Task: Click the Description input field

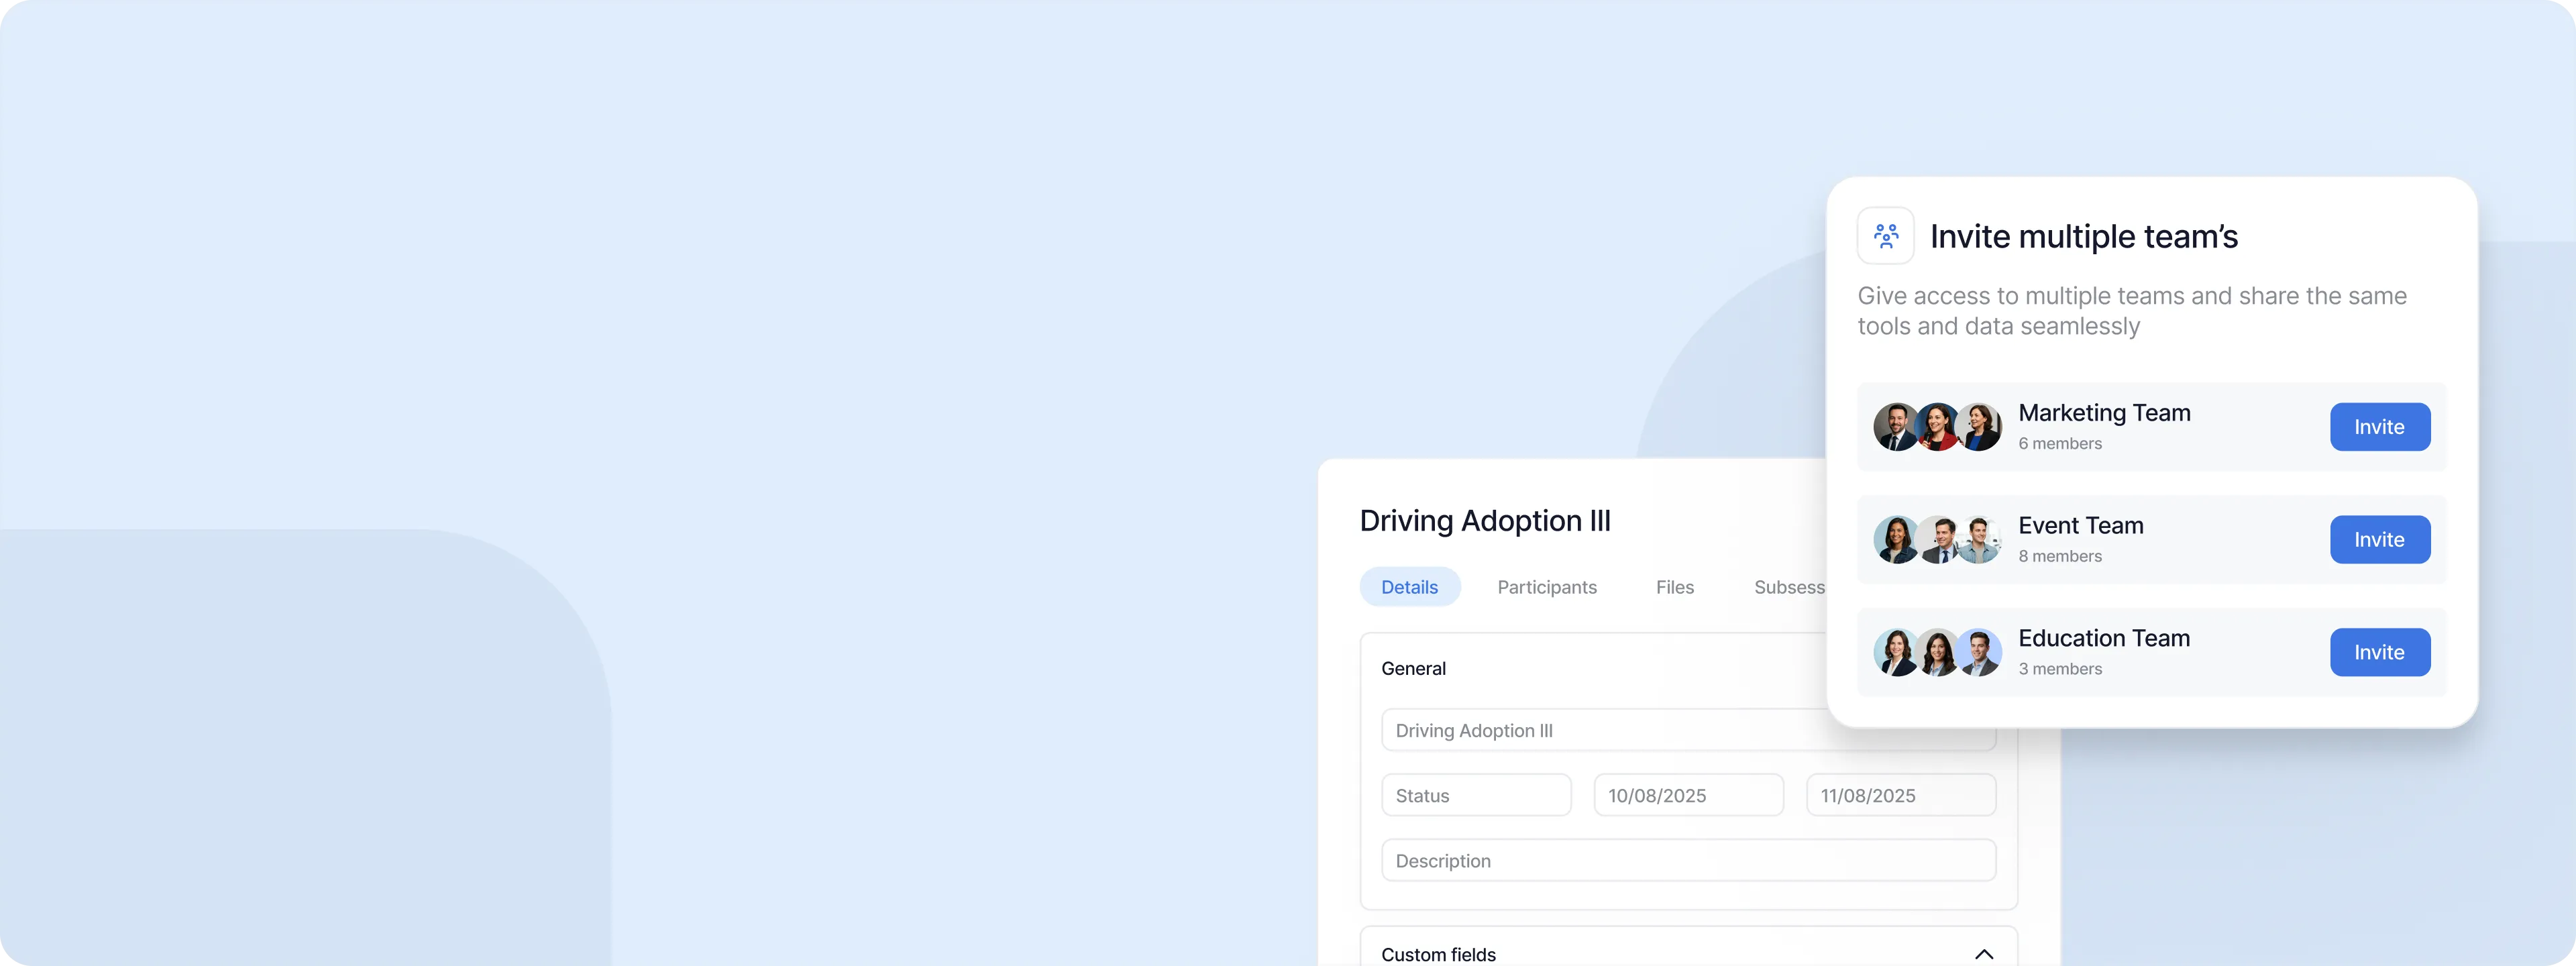Action: 1687,861
